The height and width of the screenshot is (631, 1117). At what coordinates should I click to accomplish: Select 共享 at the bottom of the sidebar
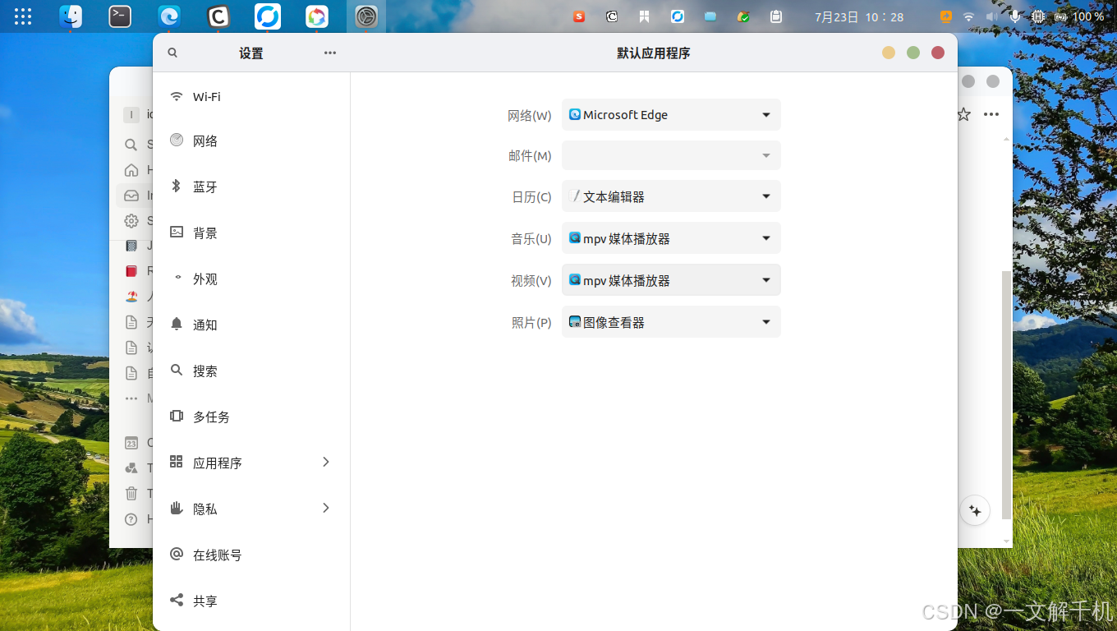(x=205, y=601)
